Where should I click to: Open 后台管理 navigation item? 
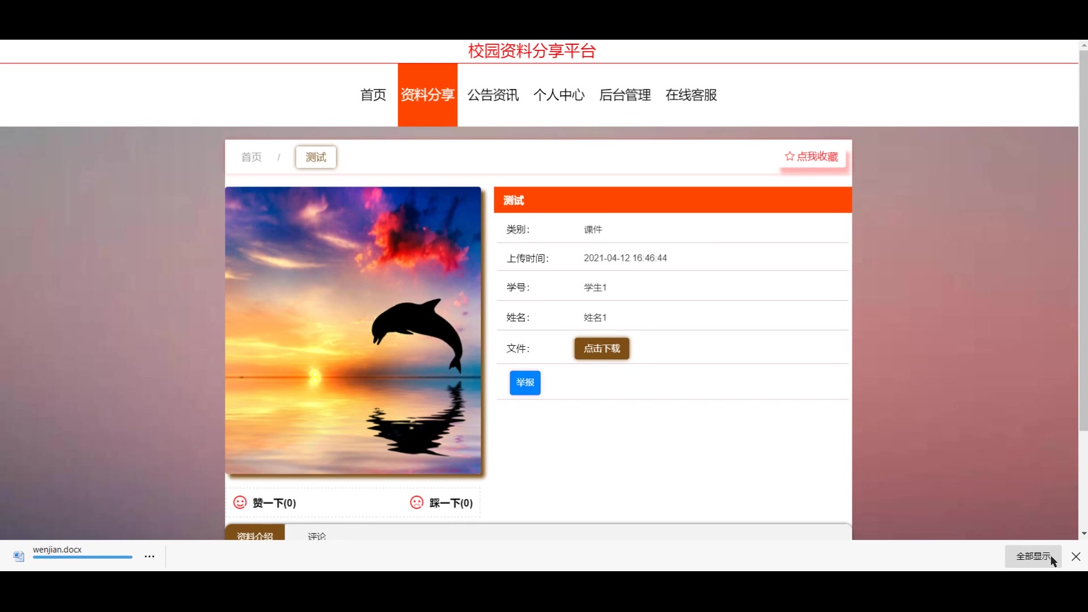point(625,95)
